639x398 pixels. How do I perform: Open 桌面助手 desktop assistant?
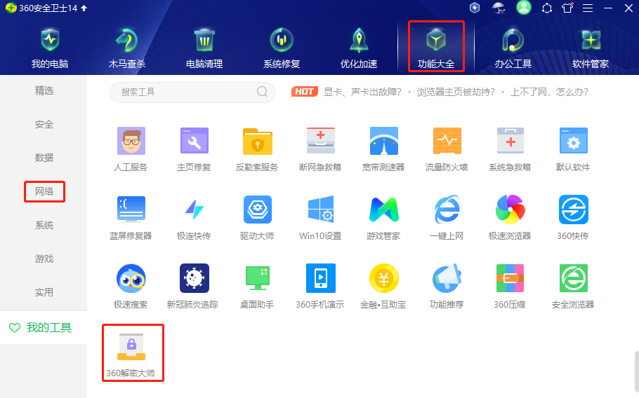[x=257, y=287]
